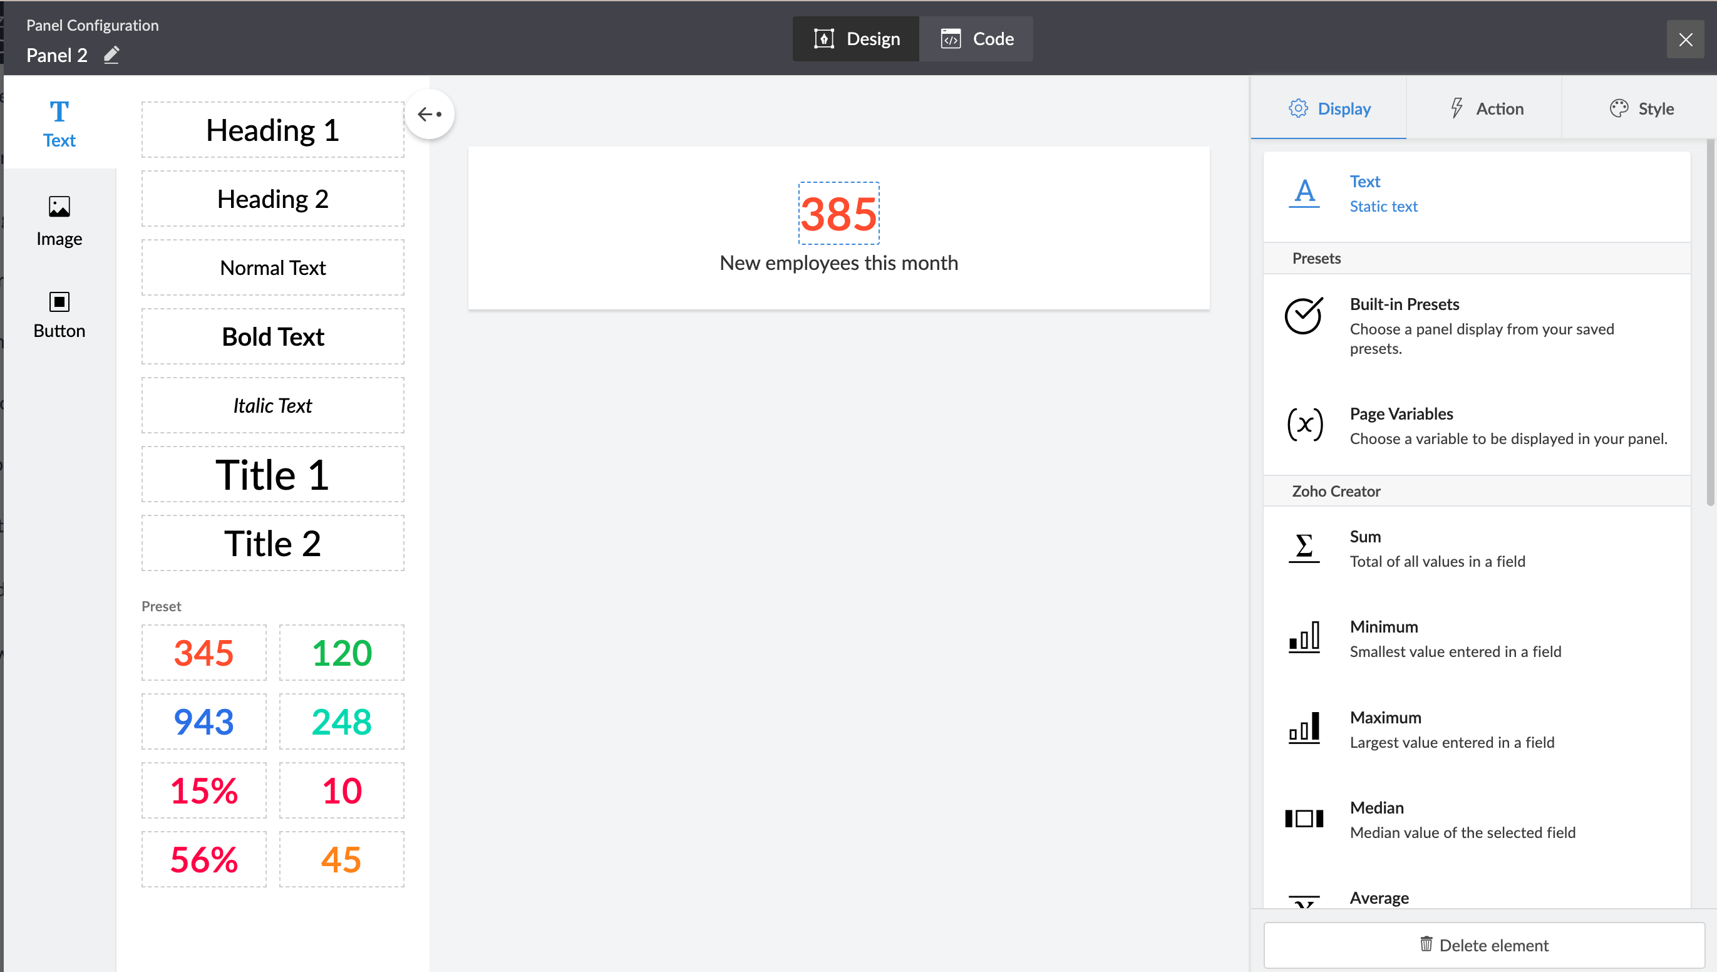Click the Delete element button

pos(1483,944)
